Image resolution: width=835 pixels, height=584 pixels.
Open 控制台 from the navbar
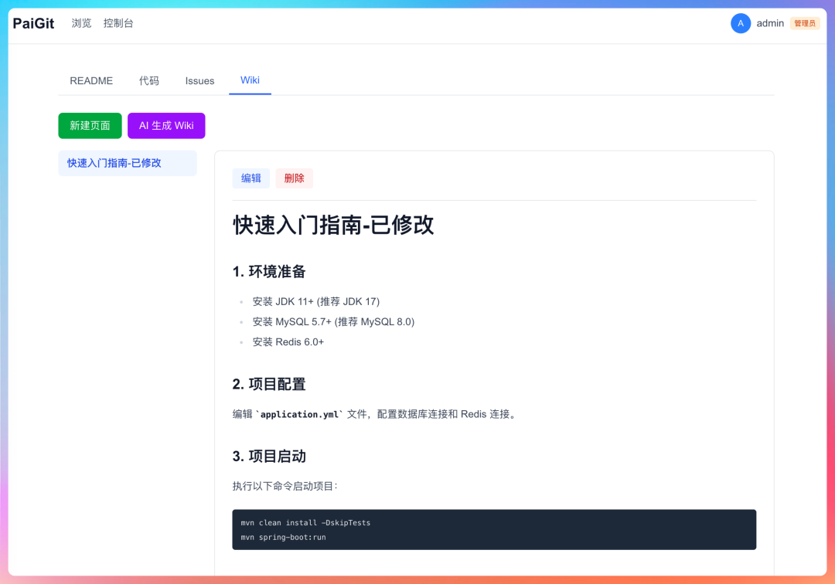point(119,23)
